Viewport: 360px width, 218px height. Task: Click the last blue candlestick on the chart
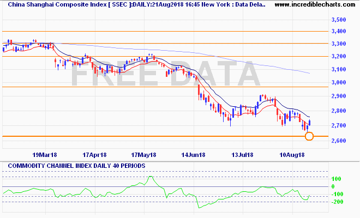309,123
